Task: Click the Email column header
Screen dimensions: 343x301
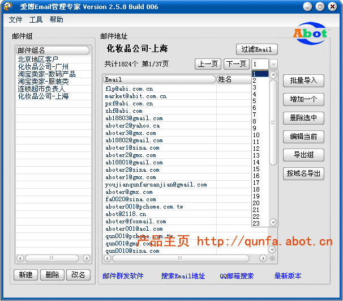Action: (x=159, y=79)
